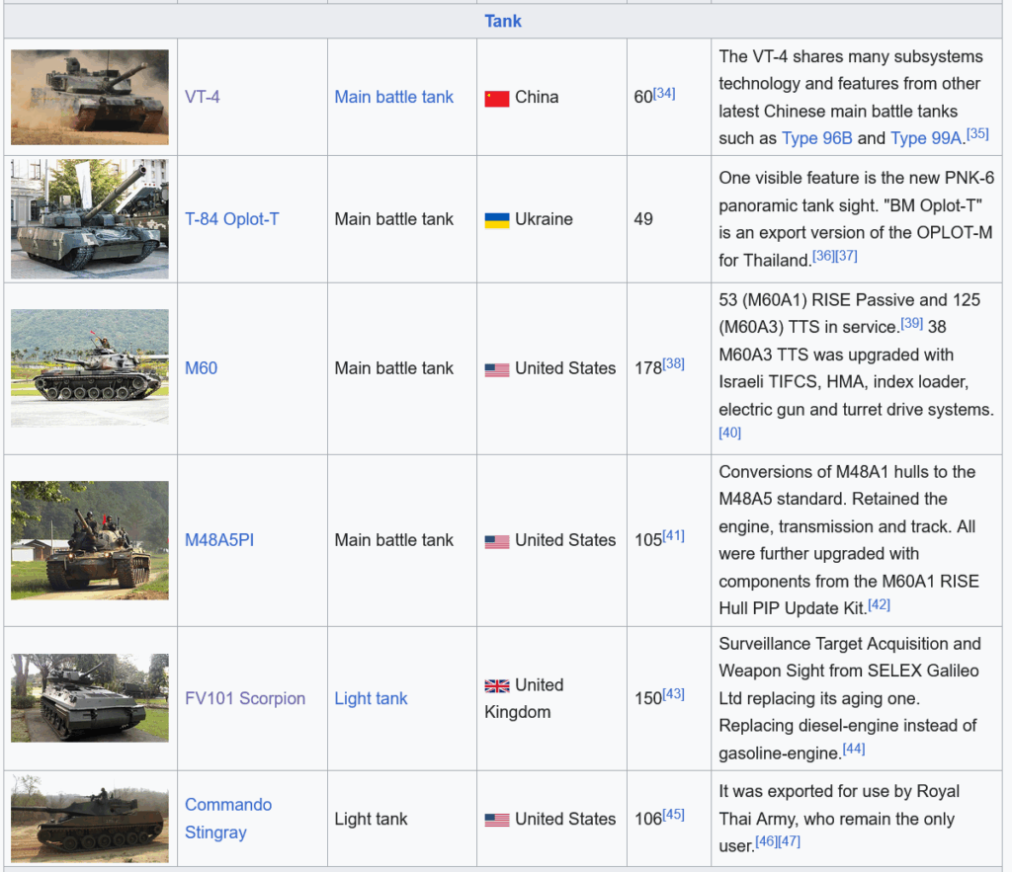This screenshot has width=1012, height=872.
Task: Jump to citation 43 beside quantity 150
Action: click(x=673, y=694)
